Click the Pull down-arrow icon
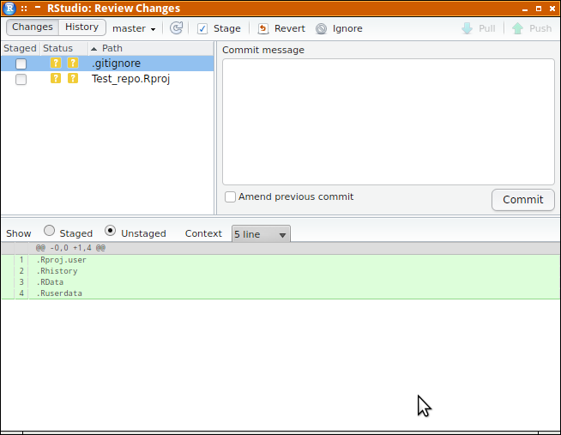The width and height of the screenshot is (561, 435). tap(467, 28)
